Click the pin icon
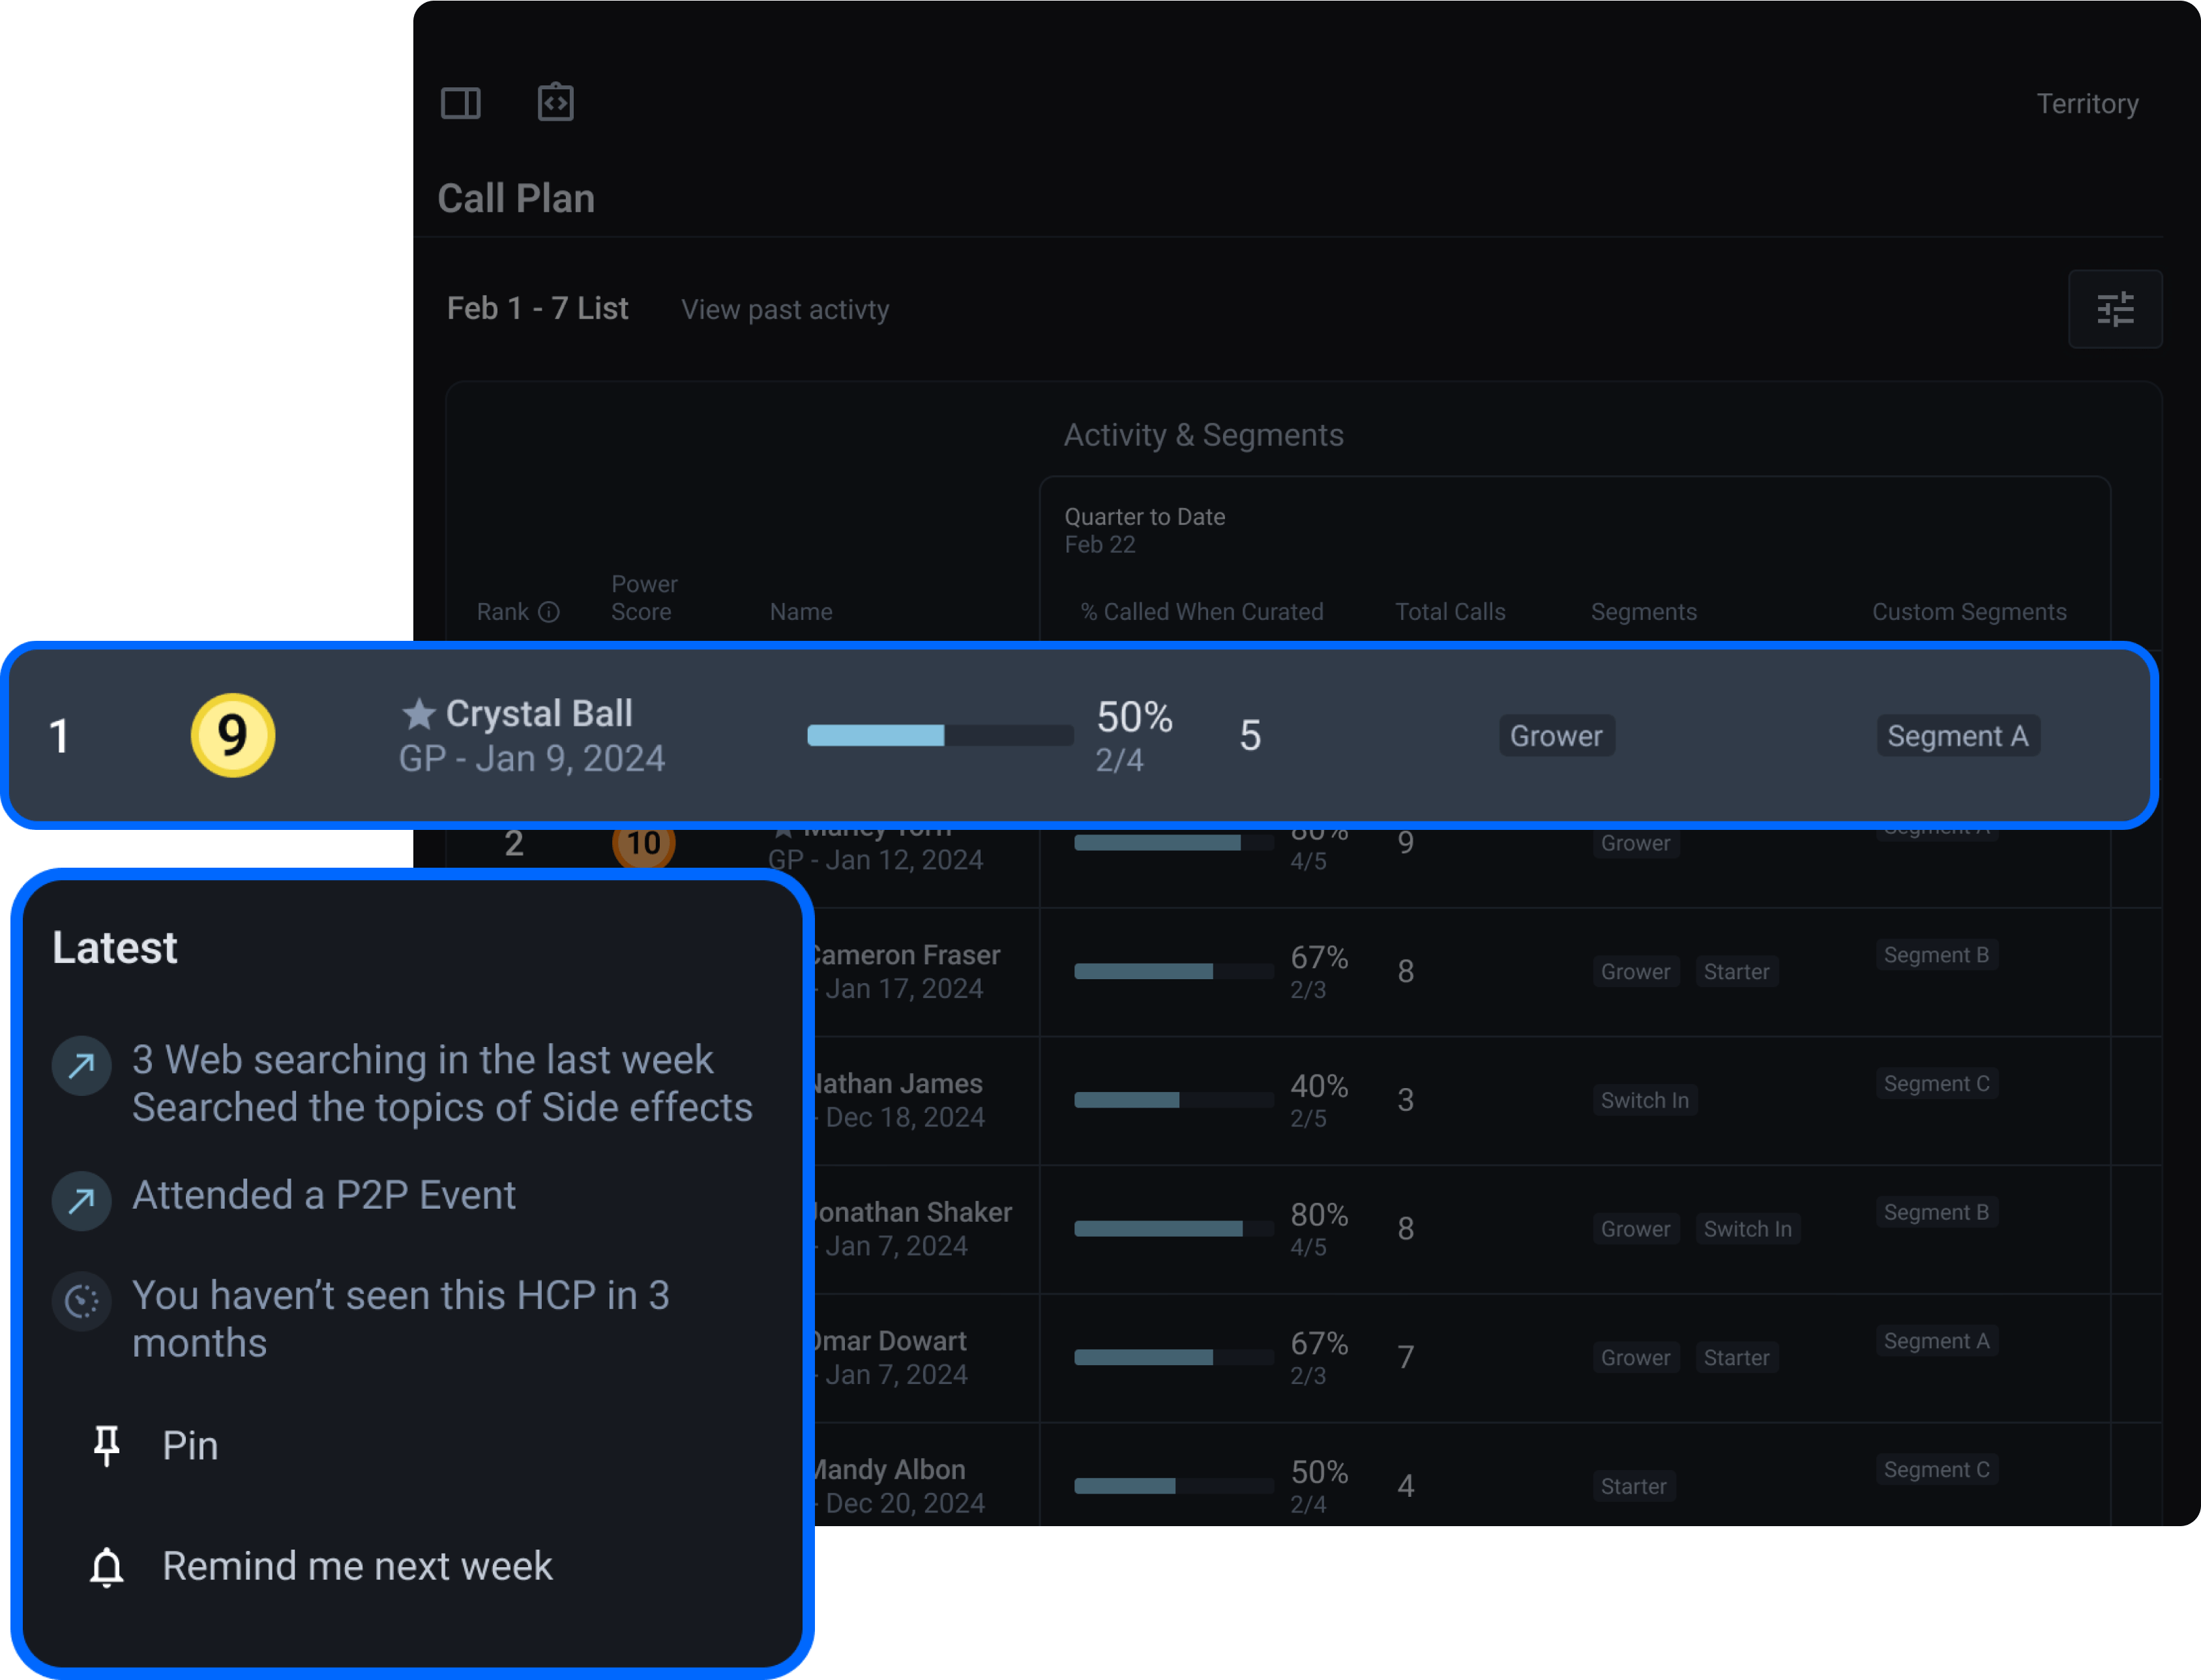The height and width of the screenshot is (1680, 2201). 106,1446
